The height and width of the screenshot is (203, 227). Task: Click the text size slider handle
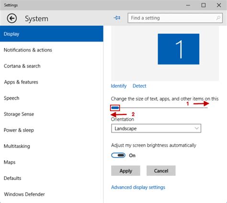coord(115,108)
